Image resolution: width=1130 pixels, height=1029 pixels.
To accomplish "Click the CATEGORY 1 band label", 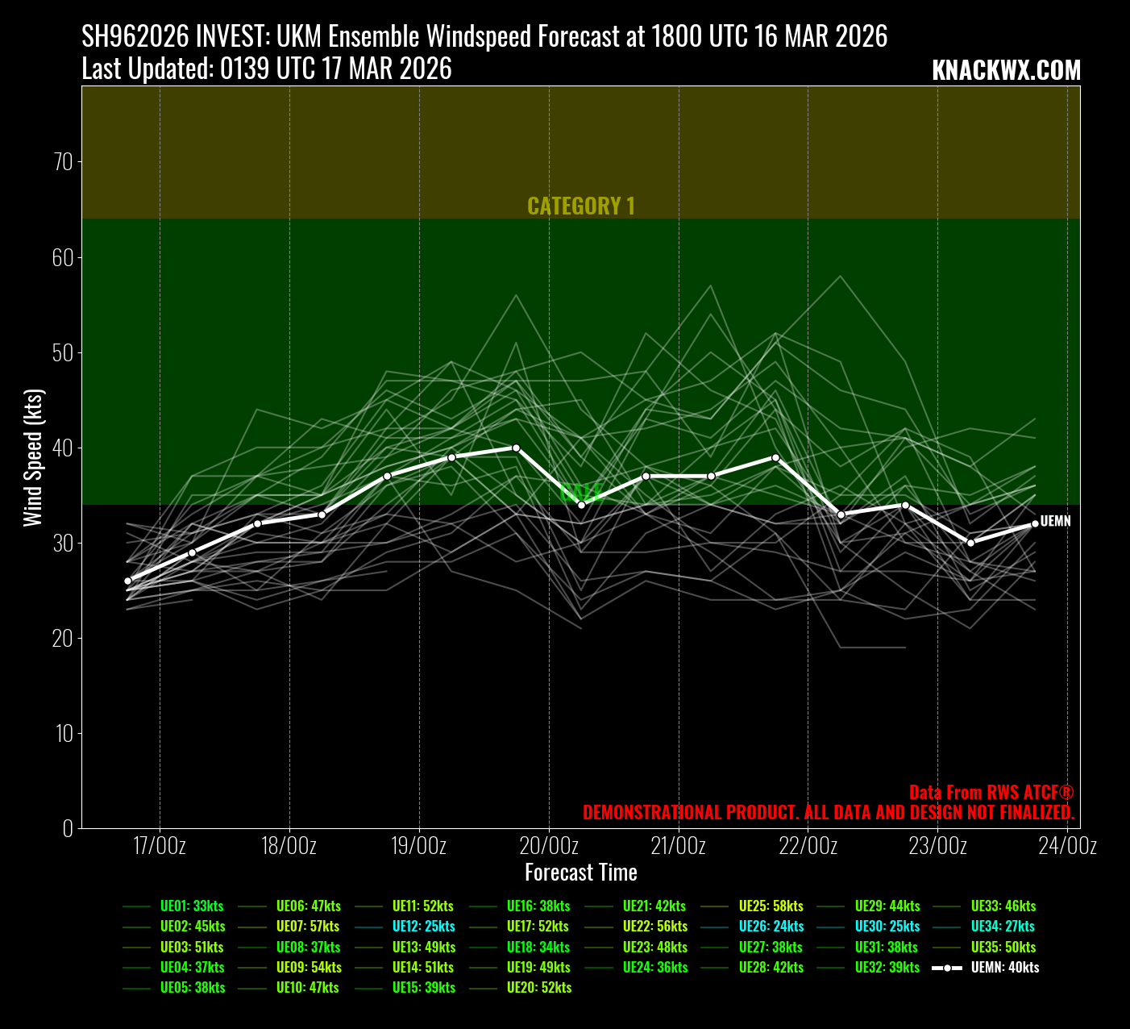I will [580, 206].
